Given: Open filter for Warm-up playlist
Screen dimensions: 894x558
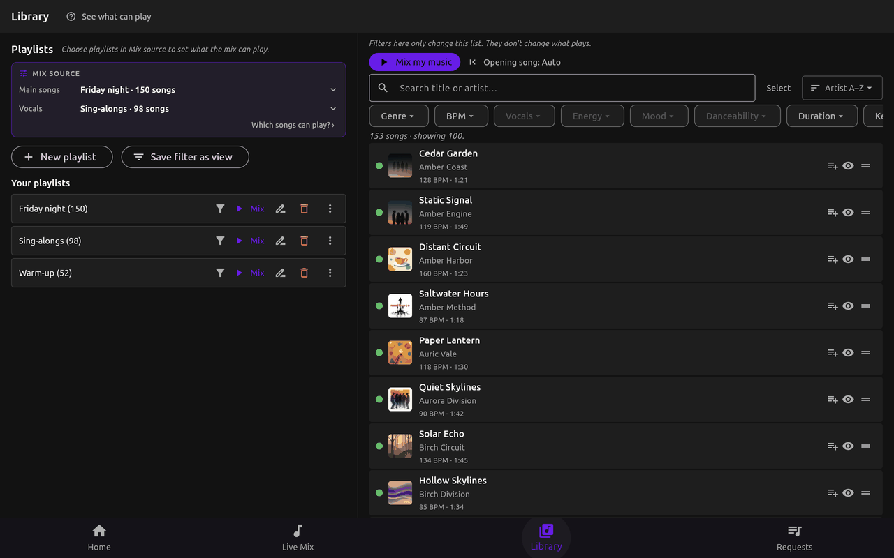Looking at the screenshot, I should (220, 273).
